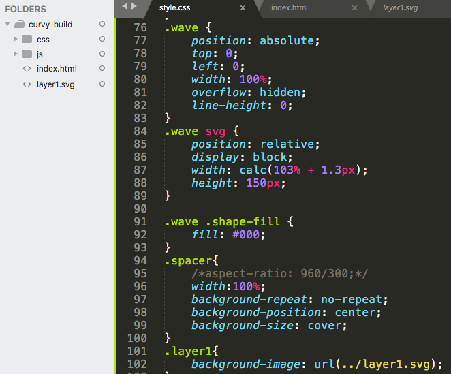Click the '.layer1{' selector
Viewport: 451px width, 374px height.
click(191, 352)
